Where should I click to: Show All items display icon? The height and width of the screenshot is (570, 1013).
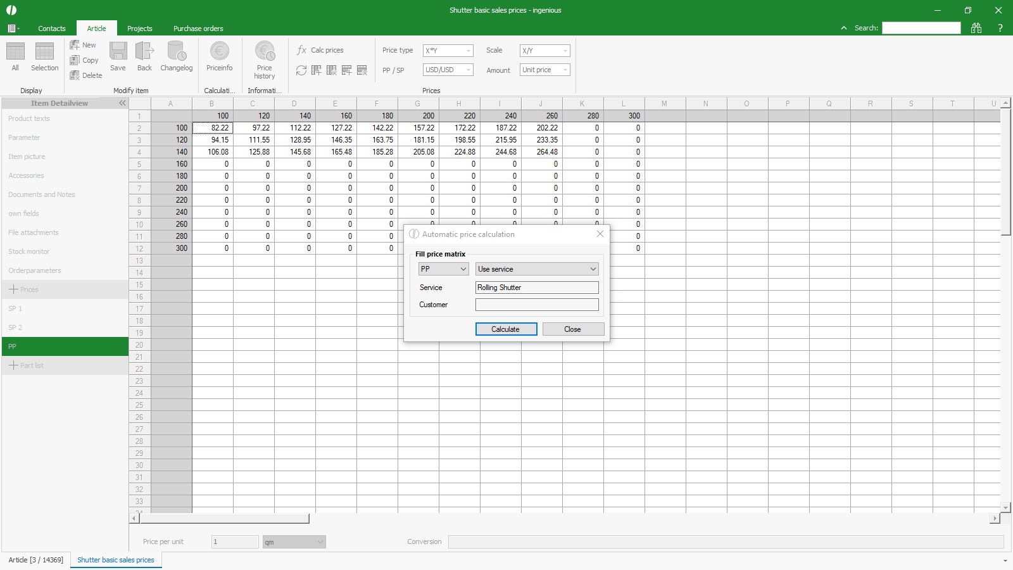(x=15, y=52)
